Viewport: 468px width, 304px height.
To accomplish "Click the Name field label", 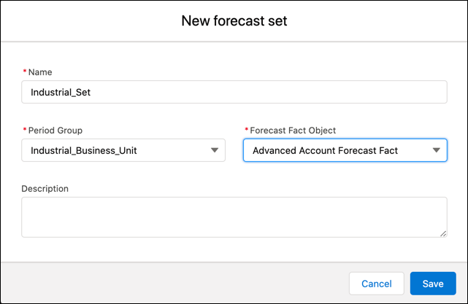I will coord(39,72).
